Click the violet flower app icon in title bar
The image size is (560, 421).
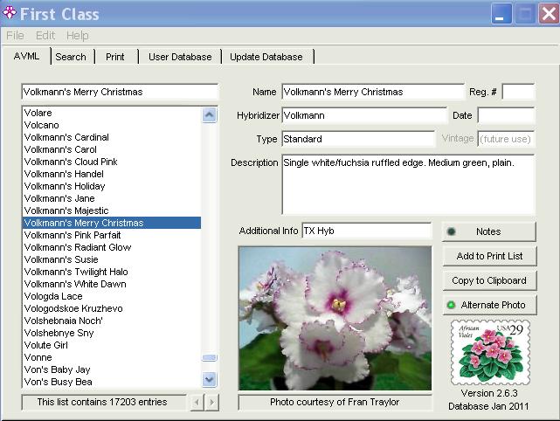click(x=10, y=13)
